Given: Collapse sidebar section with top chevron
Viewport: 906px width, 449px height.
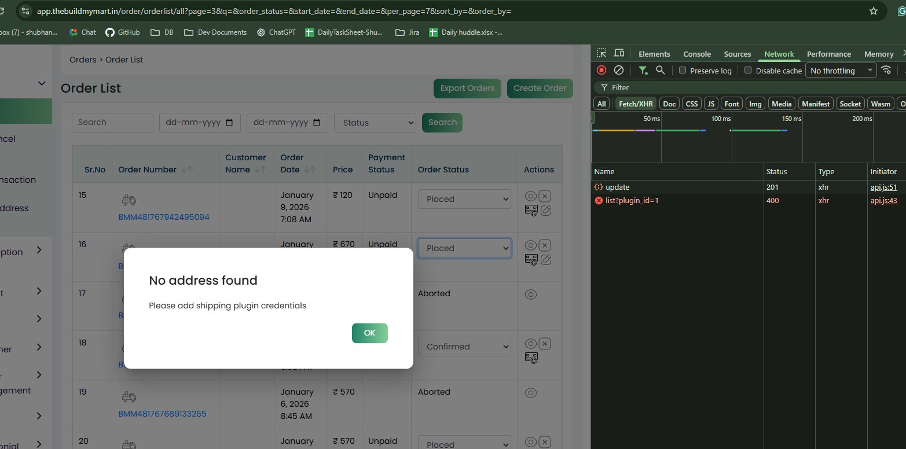Looking at the screenshot, I should pos(42,83).
